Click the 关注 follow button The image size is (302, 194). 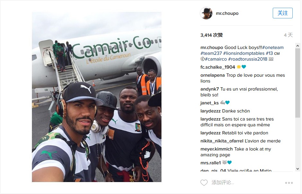click(x=282, y=13)
